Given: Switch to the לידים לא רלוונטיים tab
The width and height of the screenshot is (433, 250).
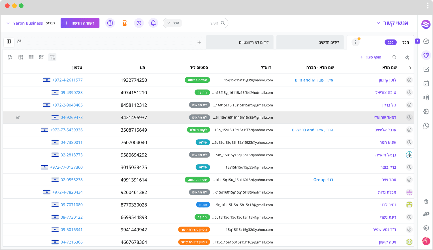Looking at the screenshot, I should [x=240, y=42].
